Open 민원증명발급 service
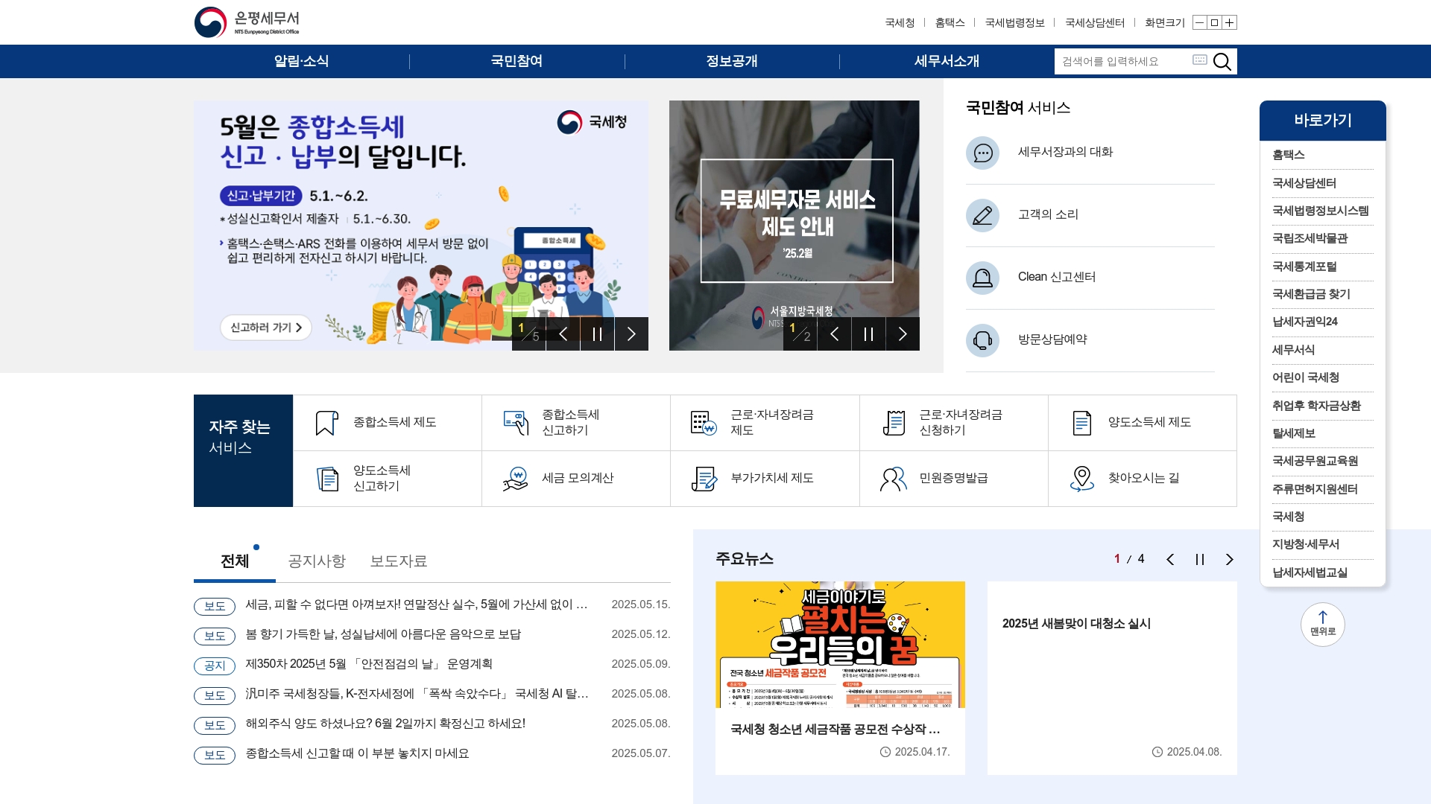Image resolution: width=1431 pixels, height=804 pixels. (x=953, y=479)
